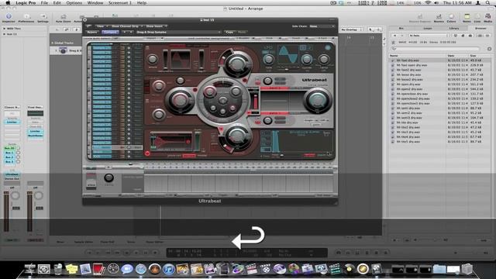Expand the MIDI Thru inspector section

point(4,29)
